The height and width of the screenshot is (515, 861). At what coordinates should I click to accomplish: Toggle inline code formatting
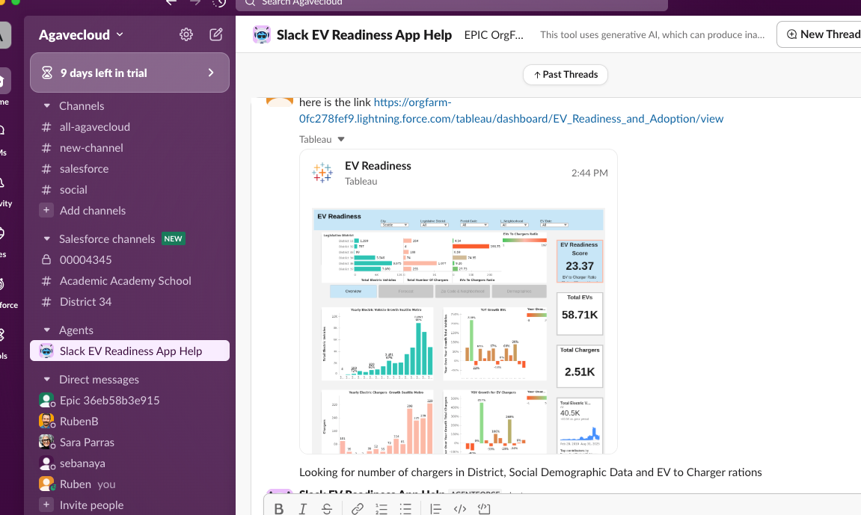click(x=459, y=508)
